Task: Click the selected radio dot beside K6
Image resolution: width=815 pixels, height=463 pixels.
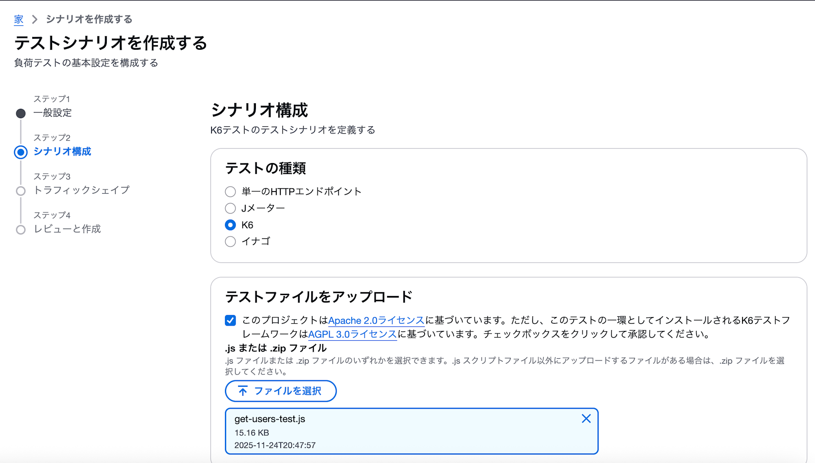Action: [x=230, y=224]
